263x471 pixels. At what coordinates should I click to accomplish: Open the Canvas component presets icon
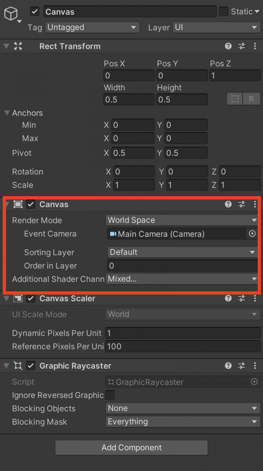[x=241, y=204]
